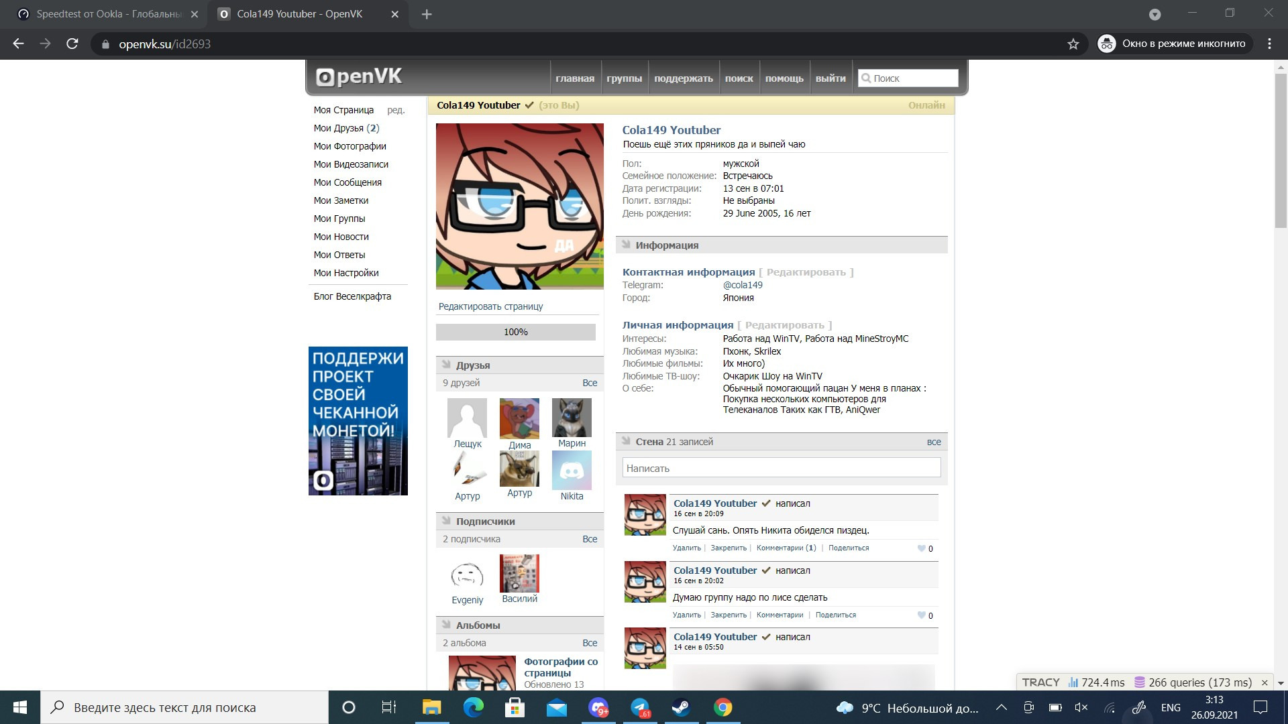Open the Chrome three-dot menu

click(x=1269, y=44)
